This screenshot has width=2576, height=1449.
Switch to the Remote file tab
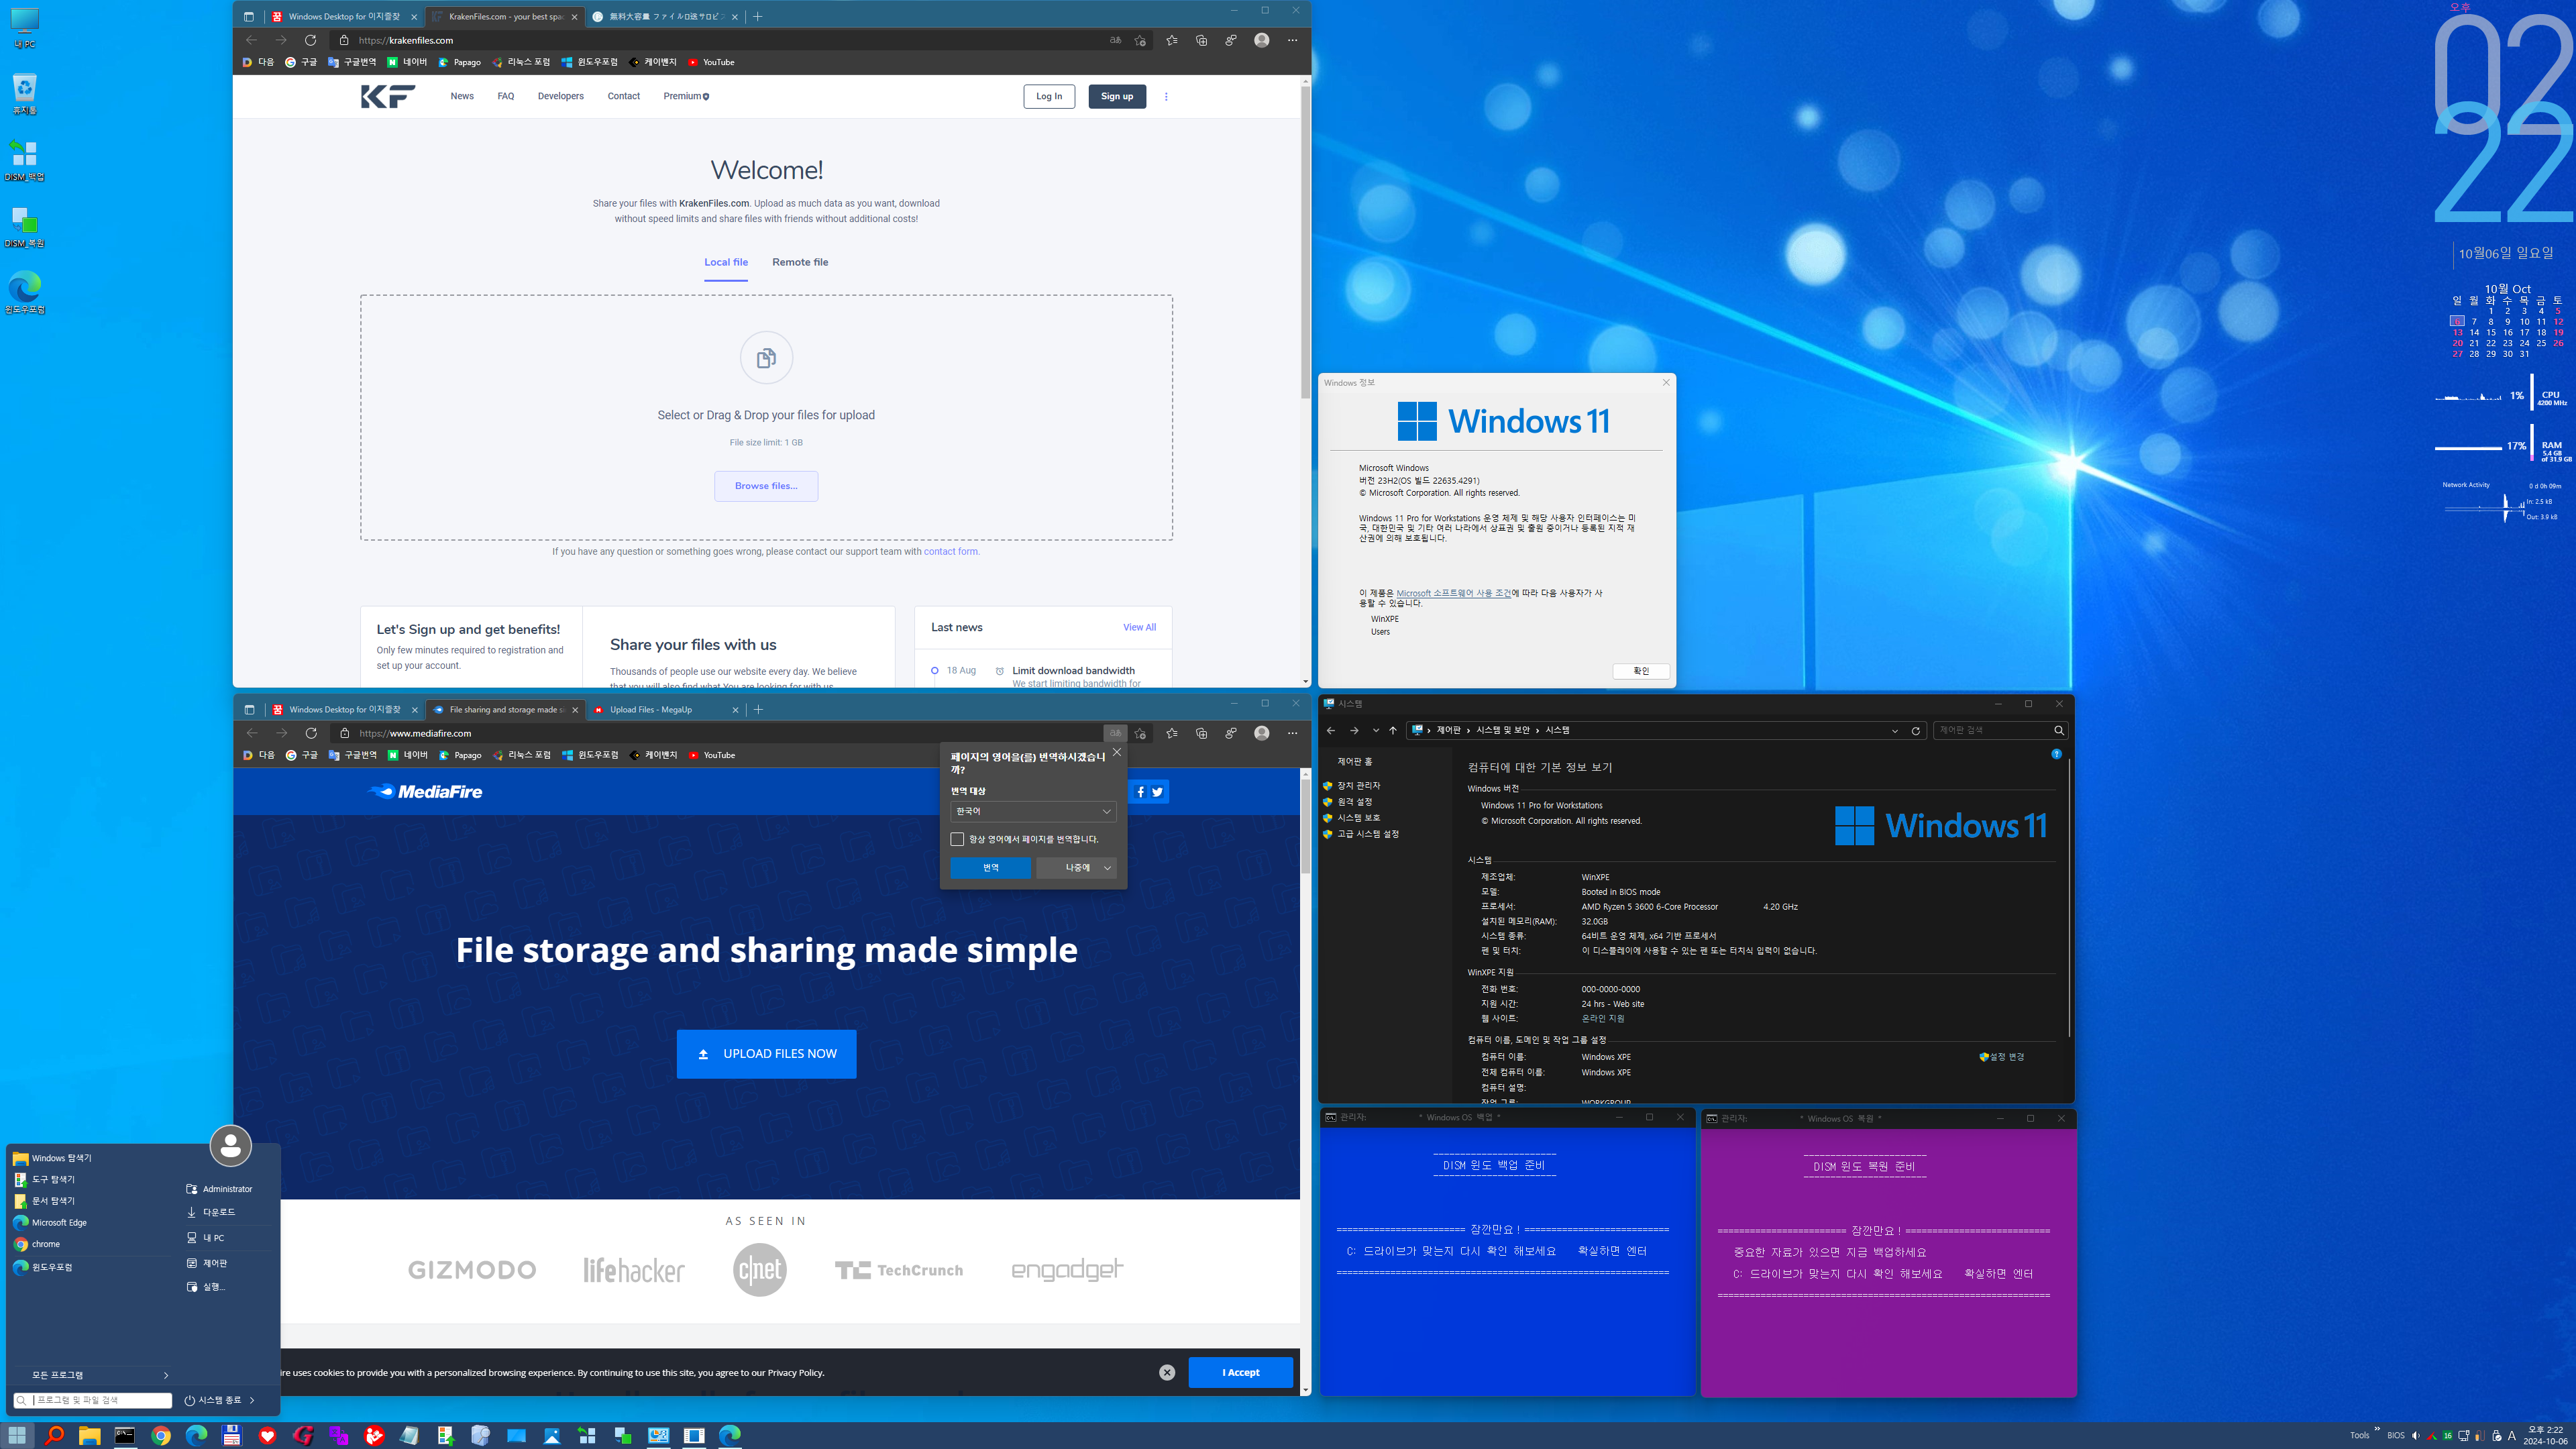(800, 262)
